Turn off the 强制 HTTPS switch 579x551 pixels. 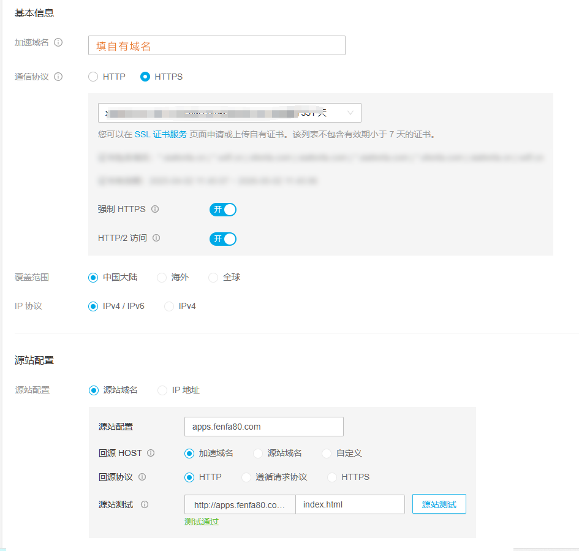(x=222, y=209)
